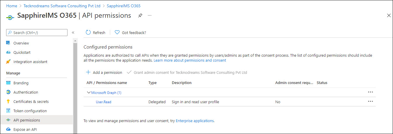The height and width of the screenshot is (134, 393).
Task: Click the Status column header
Action: 322,83
